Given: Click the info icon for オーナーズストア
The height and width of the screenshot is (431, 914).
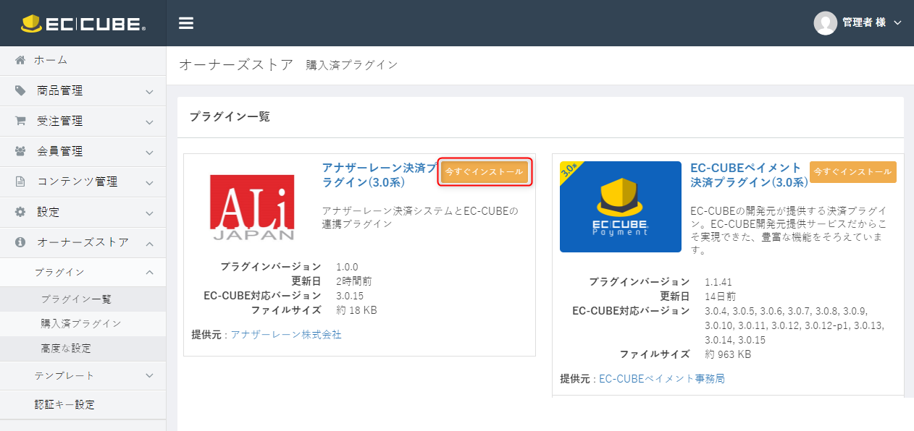Looking at the screenshot, I should point(20,242).
